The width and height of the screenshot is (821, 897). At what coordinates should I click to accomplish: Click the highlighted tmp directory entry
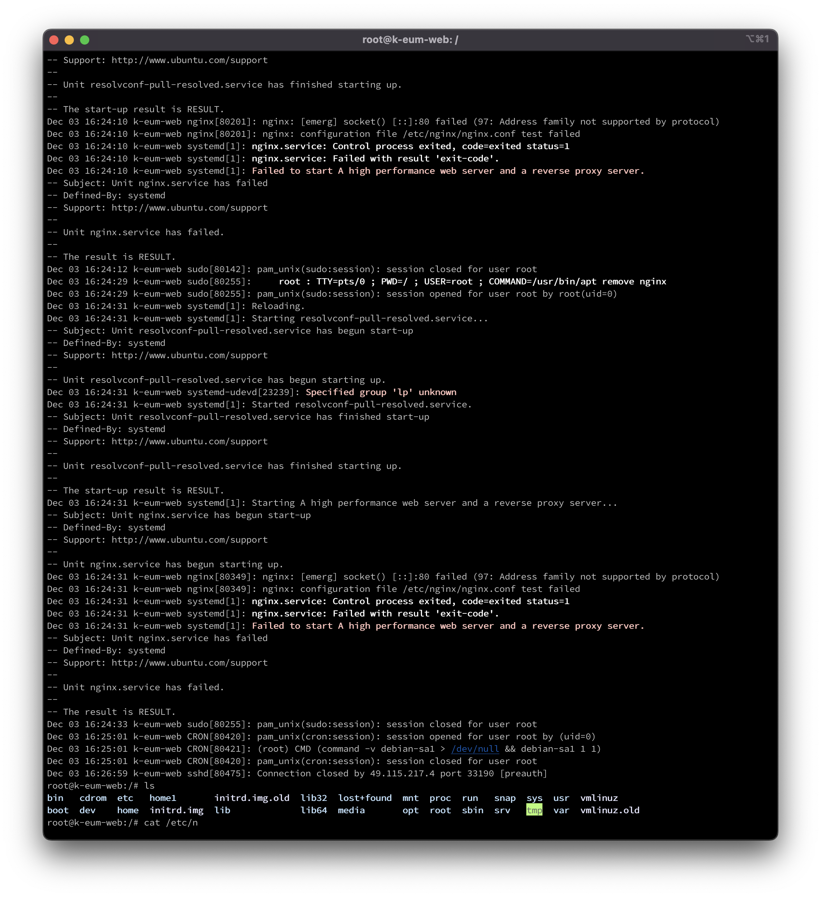[x=534, y=810]
